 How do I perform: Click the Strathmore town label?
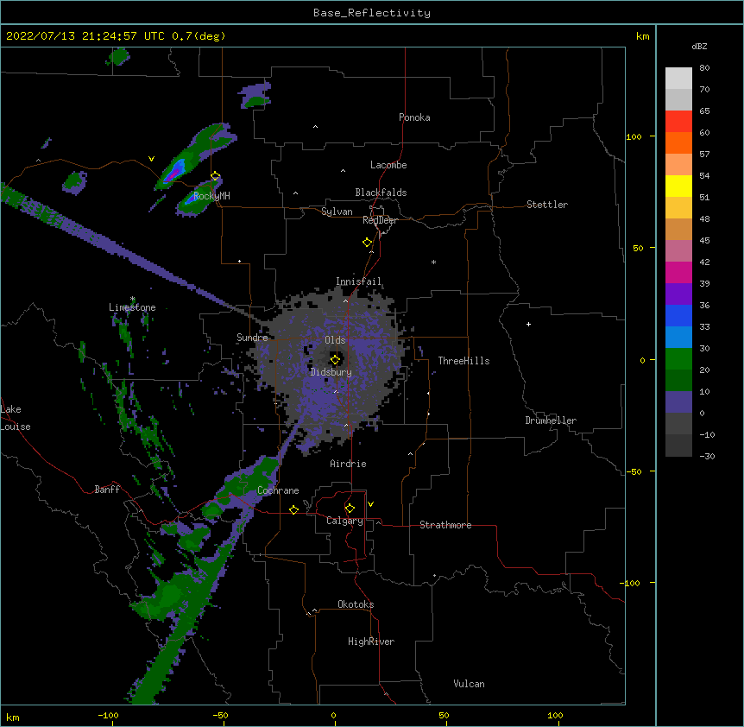(x=445, y=525)
